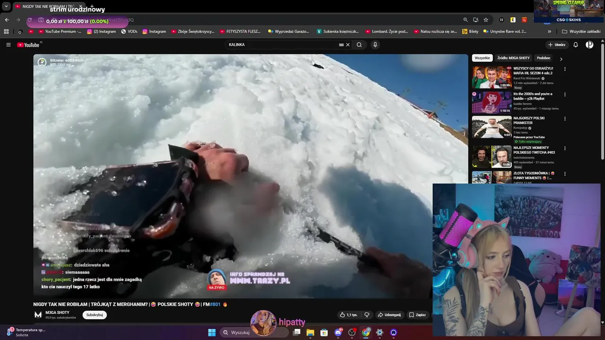
Task: Open the Bilety bookmark
Action: [x=470, y=32]
